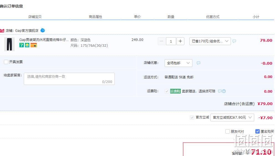Open the Gap男装潮流休闲直筒纯棉牛仔 product title link

(x=44, y=40)
